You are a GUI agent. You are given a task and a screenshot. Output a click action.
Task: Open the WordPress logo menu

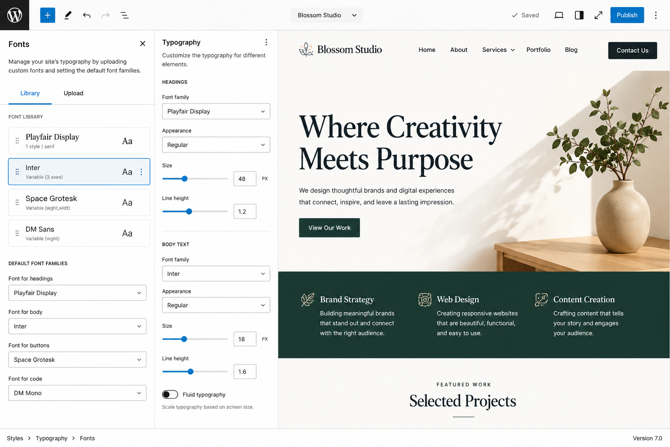pyautogui.click(x=14, y=15)
